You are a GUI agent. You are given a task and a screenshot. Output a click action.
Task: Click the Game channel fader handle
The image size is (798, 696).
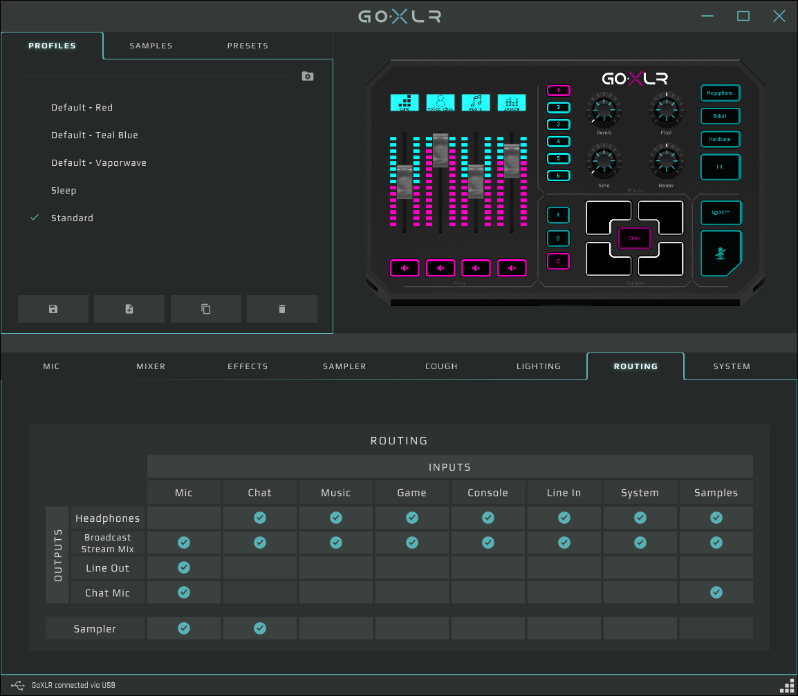[405, 182]
